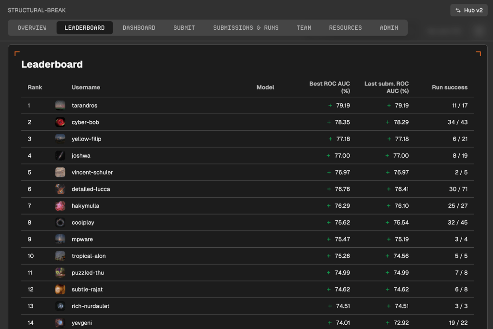Click coolplay's ring avatar icon
Screen dimensions: 493x329
coord(60,223)
